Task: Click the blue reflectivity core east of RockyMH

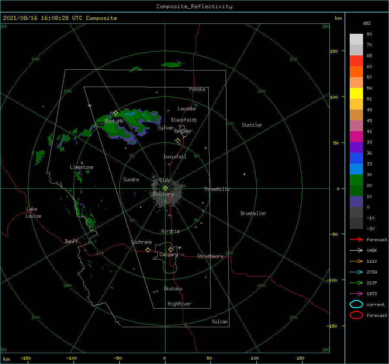Action: click(x=130, y=114)
